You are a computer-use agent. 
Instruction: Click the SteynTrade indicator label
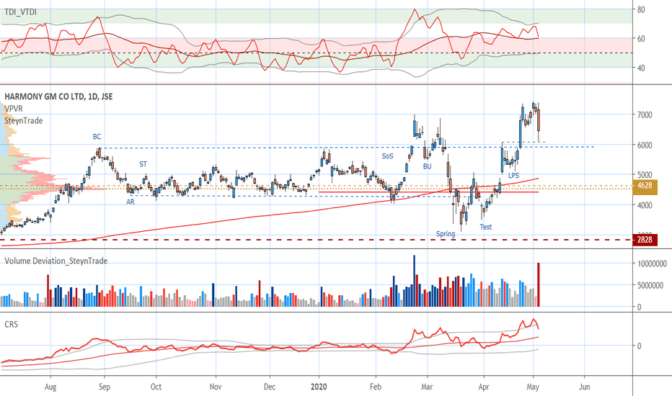24,121
